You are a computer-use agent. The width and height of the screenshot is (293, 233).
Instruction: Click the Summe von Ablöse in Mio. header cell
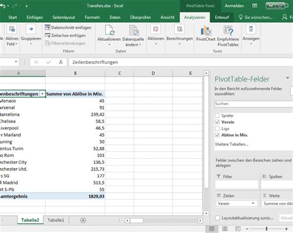[x=75, y=94]
